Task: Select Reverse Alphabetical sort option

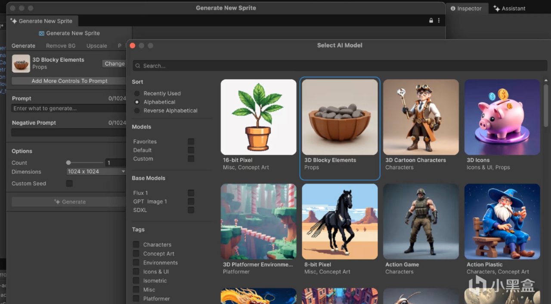Action: (137, 111)
